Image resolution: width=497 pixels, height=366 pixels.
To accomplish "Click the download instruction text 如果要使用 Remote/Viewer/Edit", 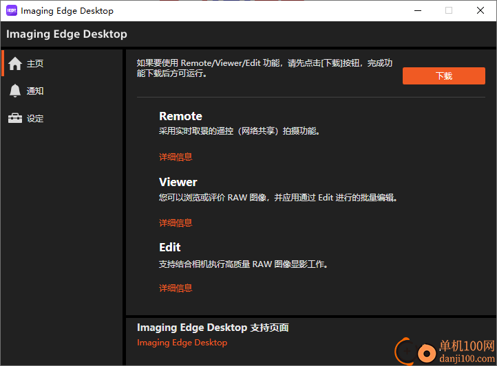I will click(264, 68).
